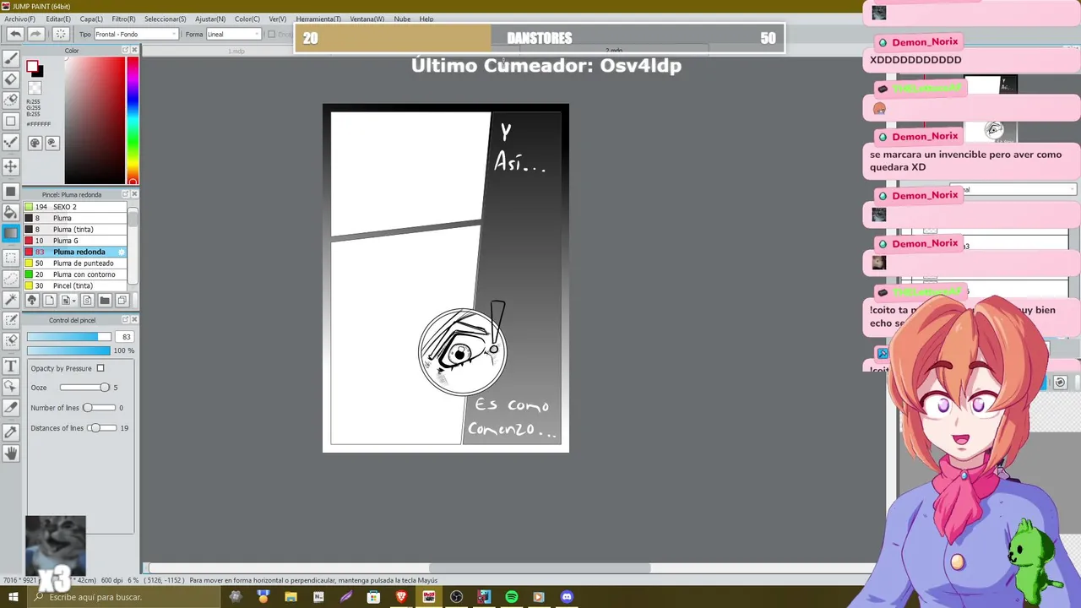Select the Text tool

click(x=11, y=366)
